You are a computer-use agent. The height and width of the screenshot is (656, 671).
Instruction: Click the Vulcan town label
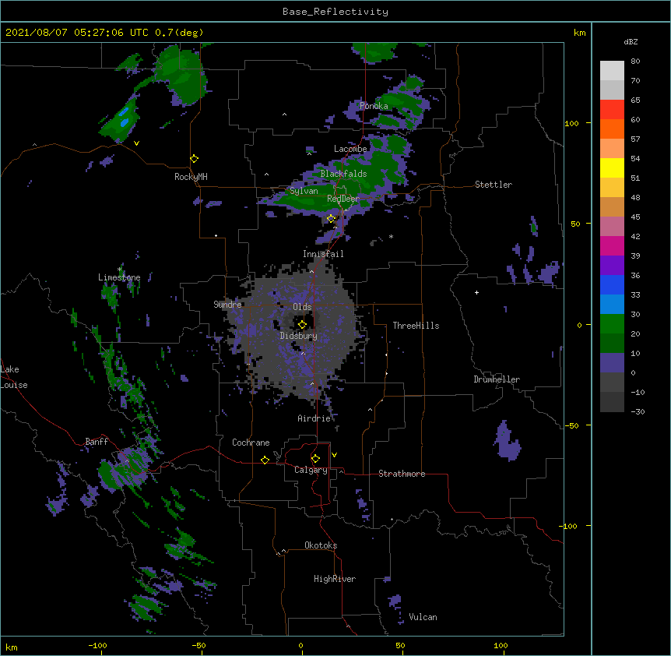pyautogui.click(x=423, y=617)
